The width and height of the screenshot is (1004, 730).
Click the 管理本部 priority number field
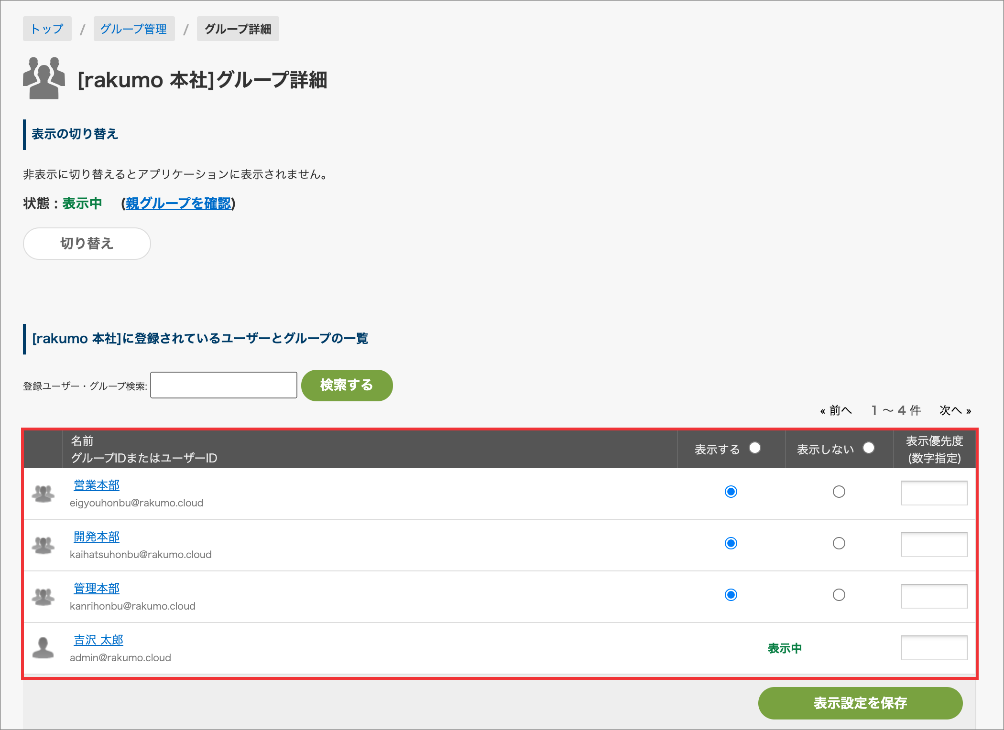[x=934, y=596]
